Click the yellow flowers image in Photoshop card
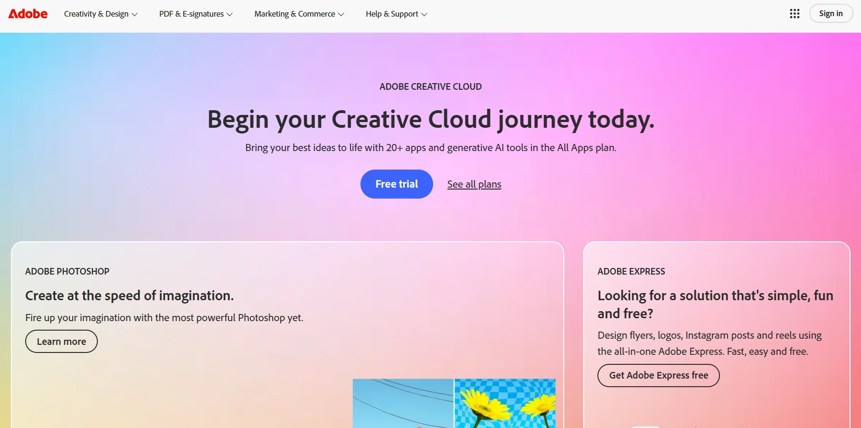Screen dimensions: 861x428 click(505, 403)
